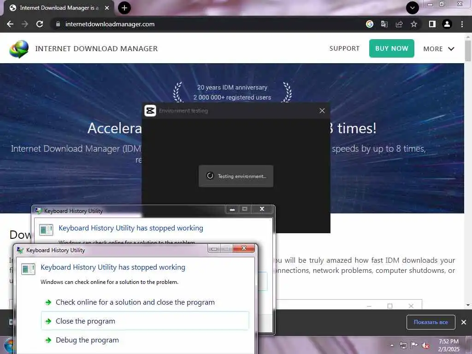The width and height of the screenshot is (472, 354).
Task: Go back with the browser back arrow
Action: (10, 24)
